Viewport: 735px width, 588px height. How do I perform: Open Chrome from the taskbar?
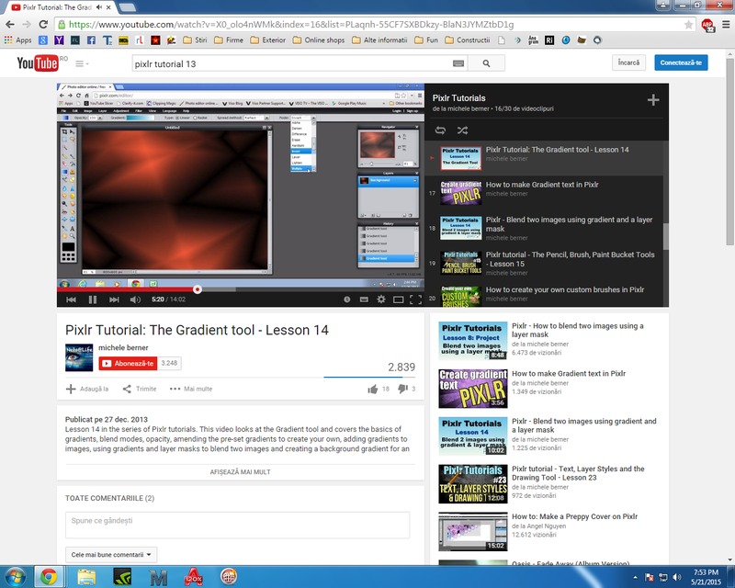click(x=49, y=577)
